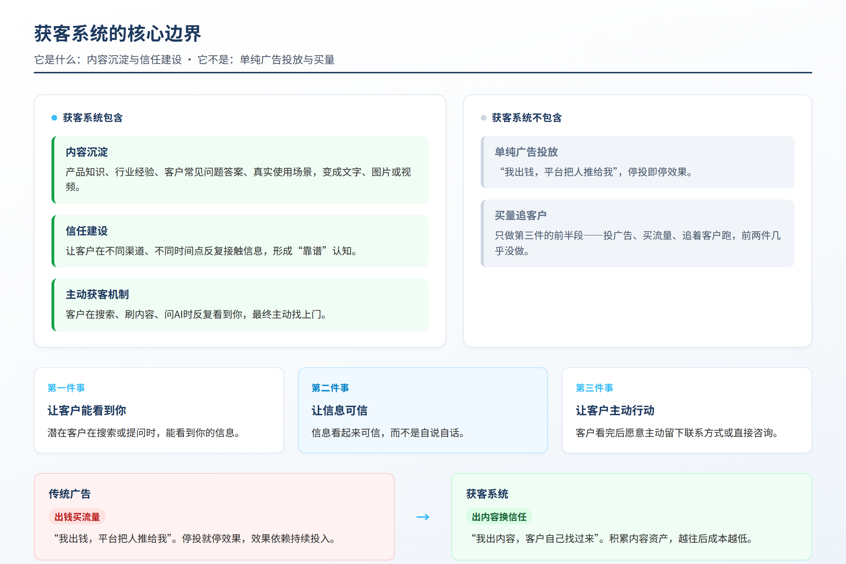Image resolution: width=846 pixels, height=564 pixels.
Task: Click the 获客系统 heading in the green card
Action: point(487,494)
